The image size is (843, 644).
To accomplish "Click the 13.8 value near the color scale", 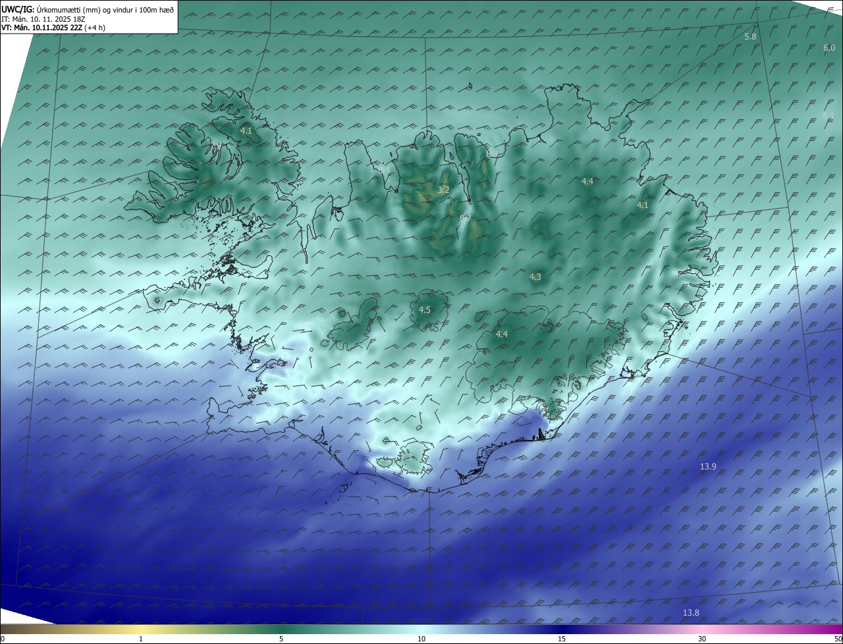I will point(691,613).
